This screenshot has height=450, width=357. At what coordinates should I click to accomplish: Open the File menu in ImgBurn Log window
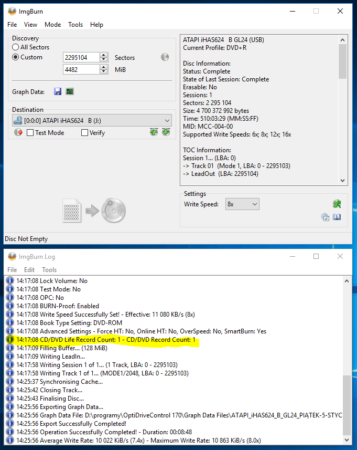click(12, 270)
